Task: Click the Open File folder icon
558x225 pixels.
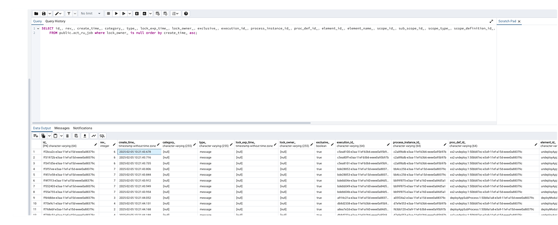Action: tap(36, 13)
